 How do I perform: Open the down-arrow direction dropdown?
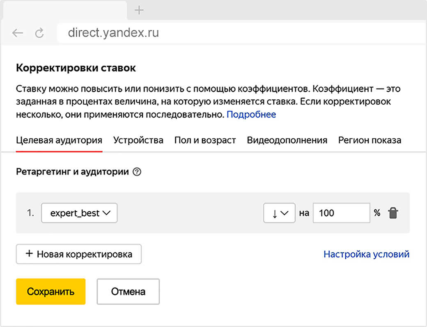[279, 213]
